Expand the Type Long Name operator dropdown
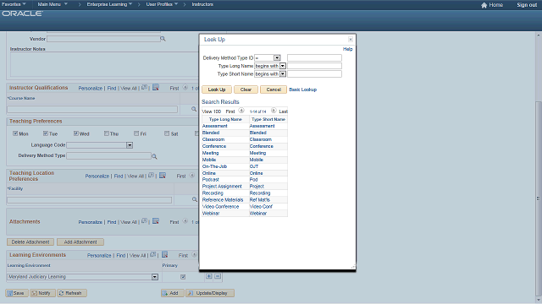This screenshot has width=542, height=304. point(282,66)
